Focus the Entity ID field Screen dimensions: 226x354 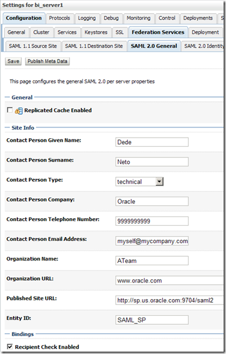pos(152,320)
